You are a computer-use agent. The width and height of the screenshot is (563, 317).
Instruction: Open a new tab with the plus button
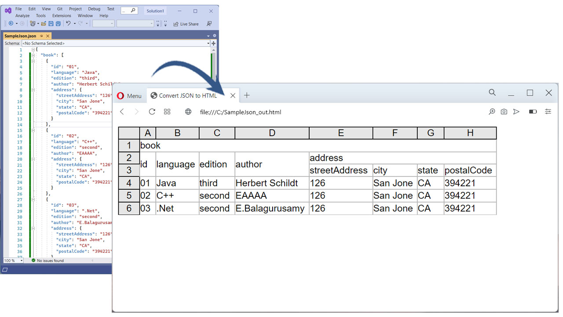point(247,95)
